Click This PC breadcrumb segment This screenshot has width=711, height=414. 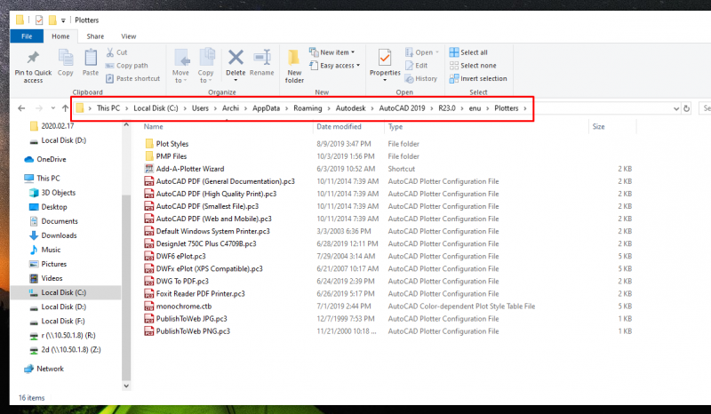pos(108,108)
